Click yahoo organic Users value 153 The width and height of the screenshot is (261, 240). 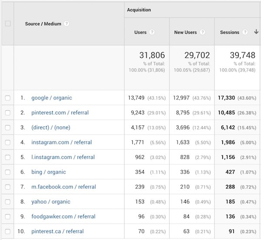point(140,202)
